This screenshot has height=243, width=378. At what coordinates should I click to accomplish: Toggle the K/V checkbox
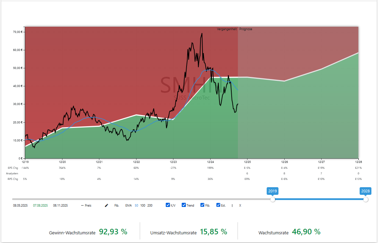coord(168,205)
